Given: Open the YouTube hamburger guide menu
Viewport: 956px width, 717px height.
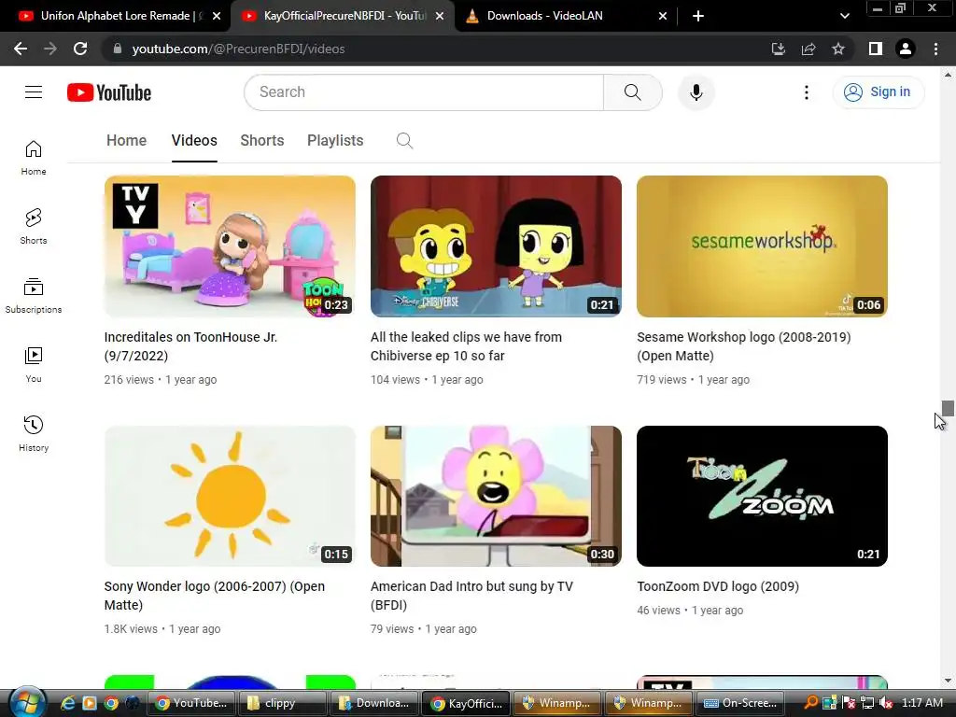Looking at the screenshot, I should 34,92.
